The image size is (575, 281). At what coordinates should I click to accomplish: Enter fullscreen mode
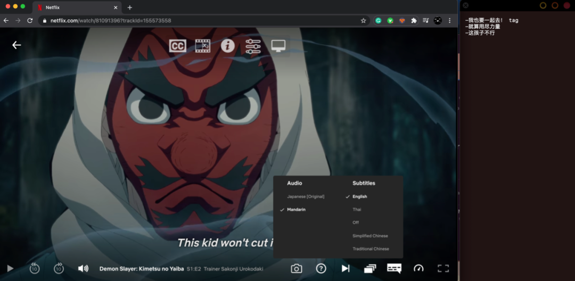(443, 269)
